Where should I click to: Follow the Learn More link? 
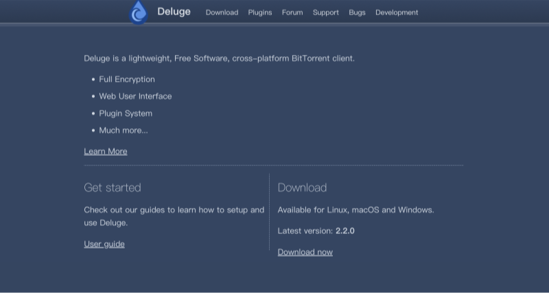[106, 151]
